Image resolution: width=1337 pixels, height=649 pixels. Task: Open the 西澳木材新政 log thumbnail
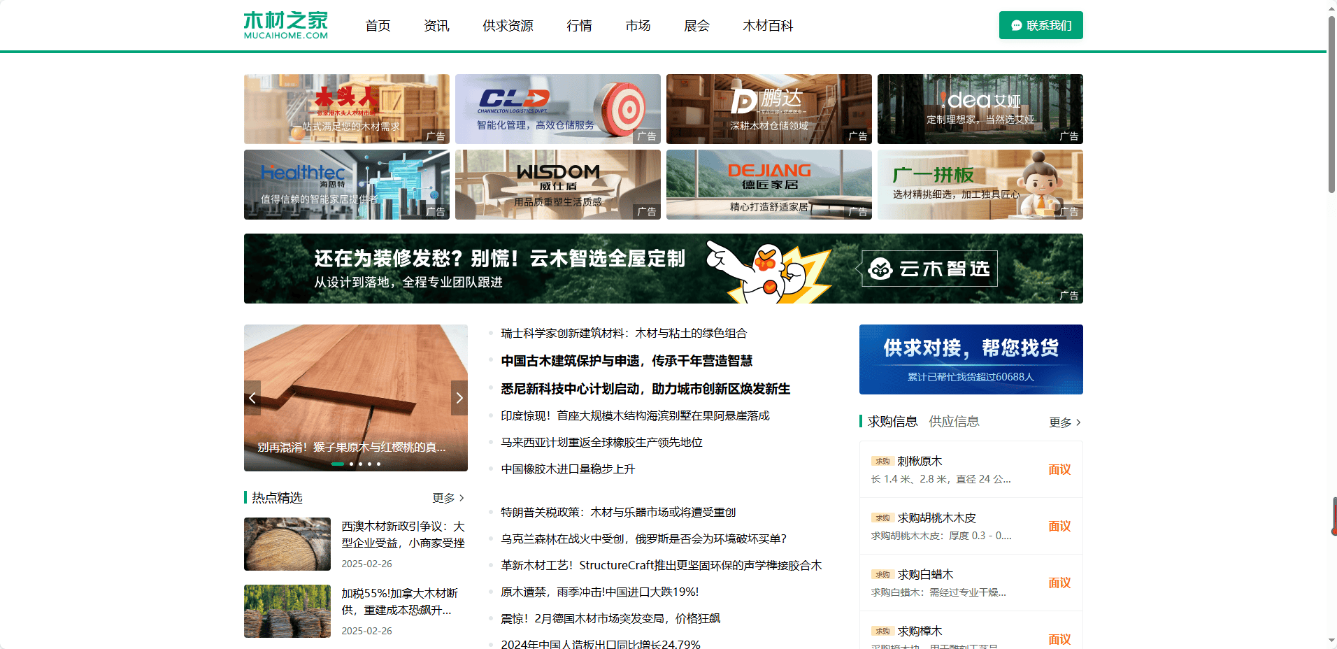click(287, 544)
